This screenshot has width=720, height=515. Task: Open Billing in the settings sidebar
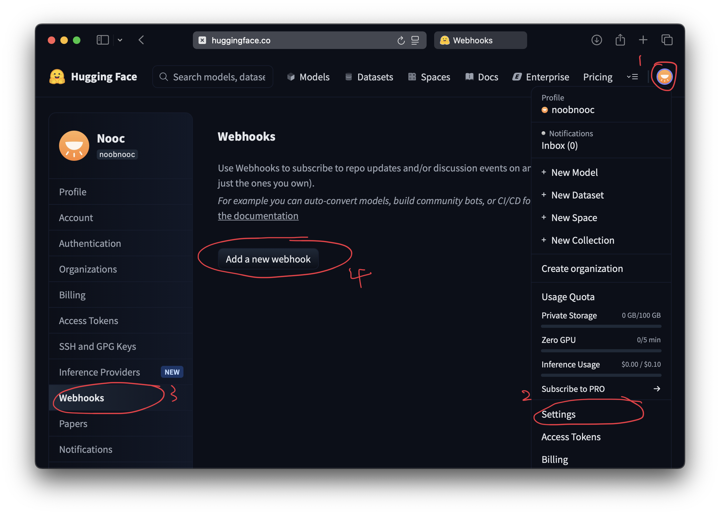121,295
